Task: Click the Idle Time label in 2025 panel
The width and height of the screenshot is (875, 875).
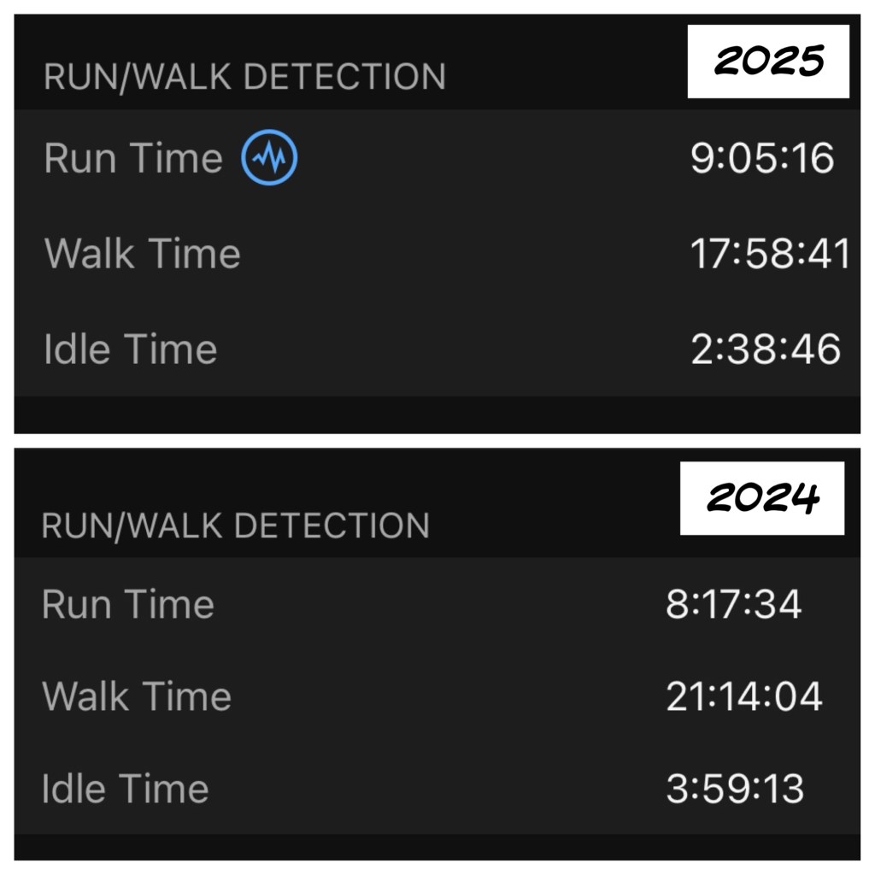Action: tap(131, 349)
